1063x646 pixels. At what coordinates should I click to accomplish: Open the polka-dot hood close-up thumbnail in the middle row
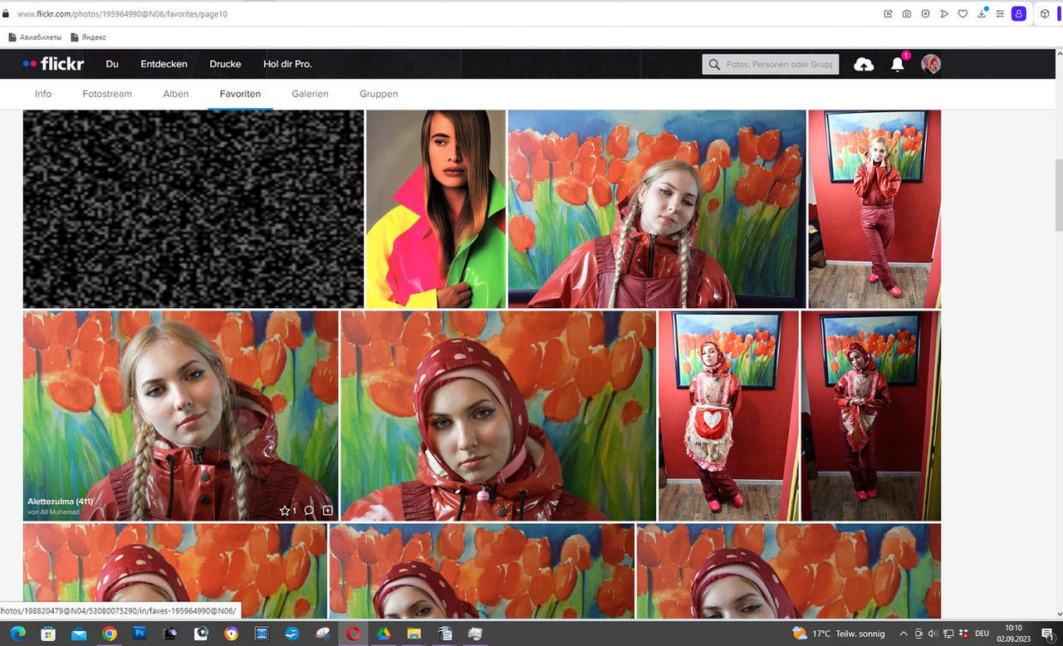coord(498,416)
